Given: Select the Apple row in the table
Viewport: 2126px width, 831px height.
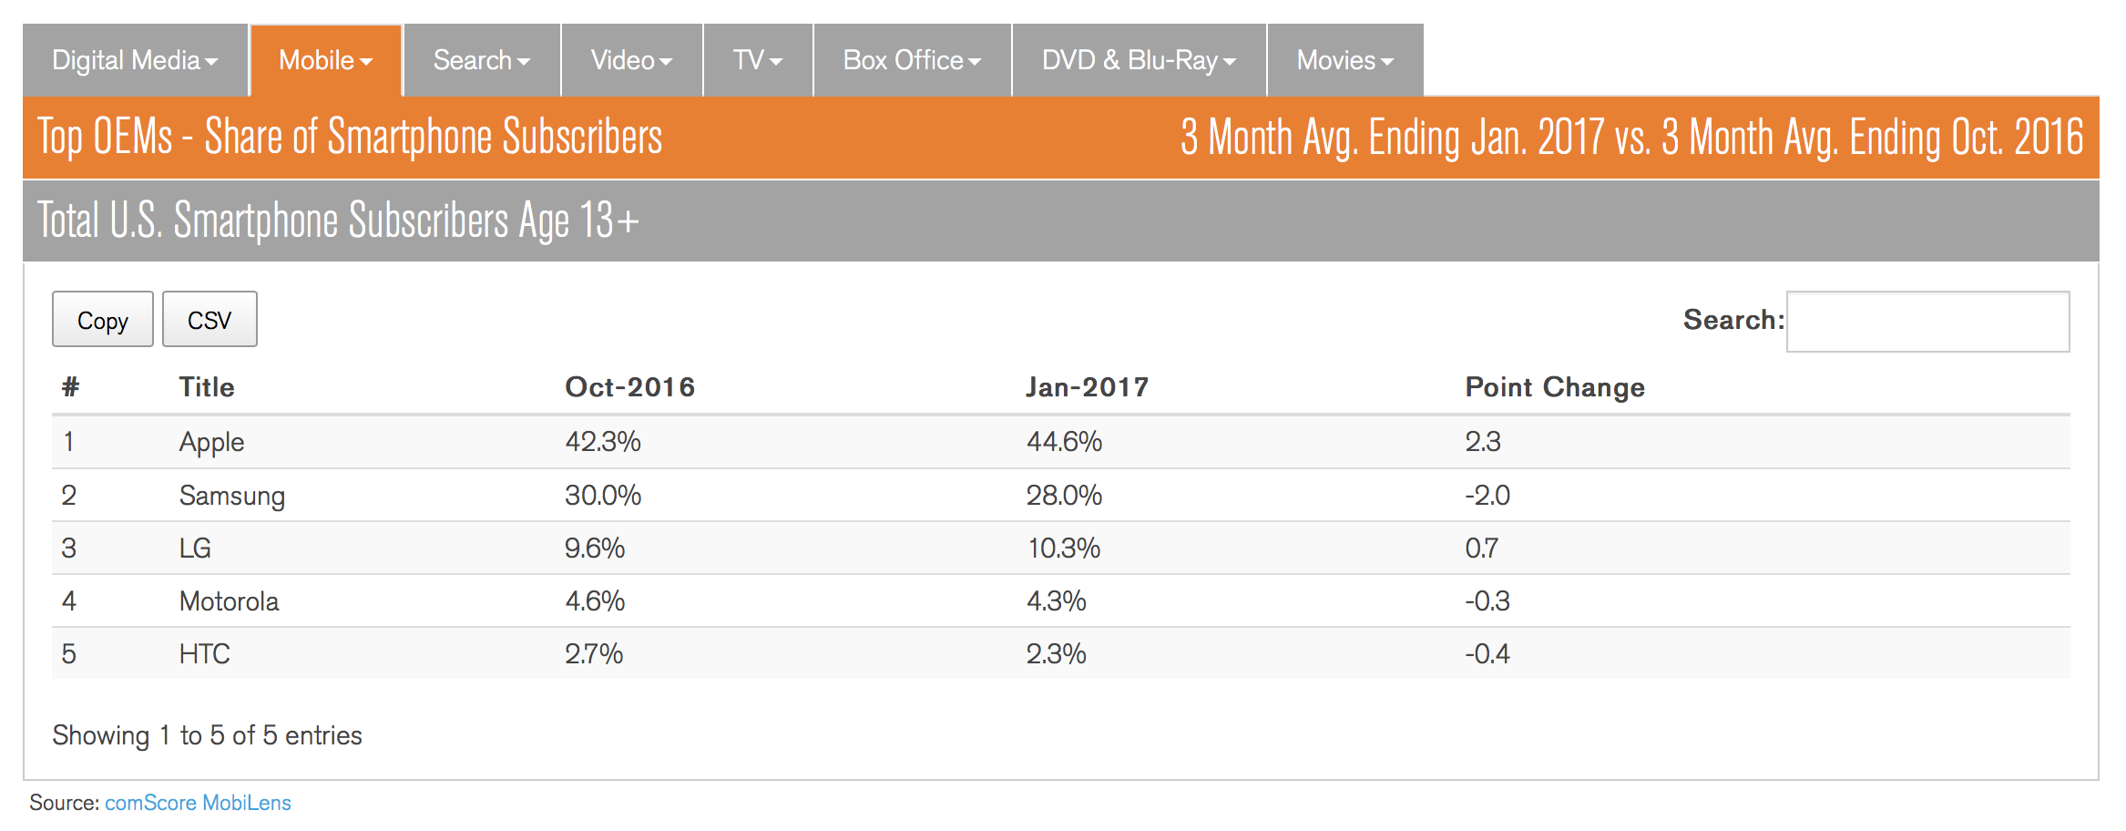Looking at the screenshot, I should [212, 442].
